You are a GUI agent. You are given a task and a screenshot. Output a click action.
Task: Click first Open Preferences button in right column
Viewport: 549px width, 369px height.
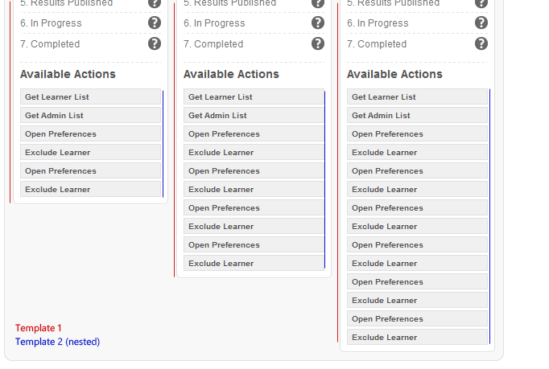point(417,134)
